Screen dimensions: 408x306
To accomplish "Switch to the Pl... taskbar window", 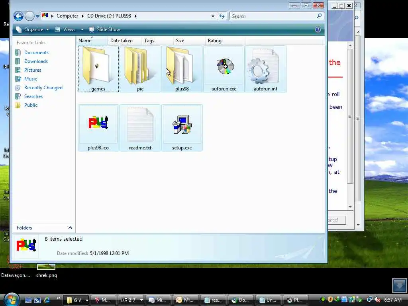I will coord(296,300).
